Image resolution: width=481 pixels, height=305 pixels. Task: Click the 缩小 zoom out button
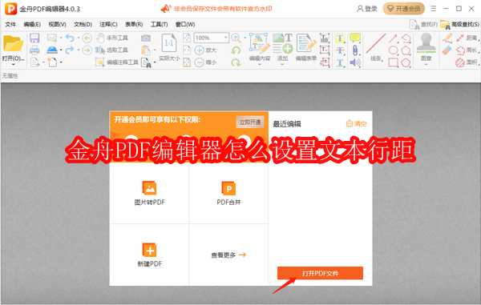(206, 62)
